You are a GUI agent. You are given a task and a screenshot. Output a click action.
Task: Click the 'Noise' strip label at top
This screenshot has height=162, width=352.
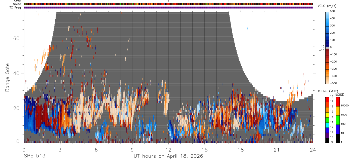17,4
